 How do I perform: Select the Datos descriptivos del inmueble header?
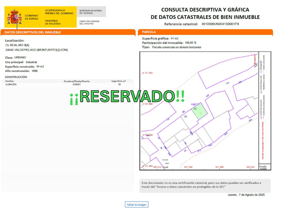(x=33, y=32)
